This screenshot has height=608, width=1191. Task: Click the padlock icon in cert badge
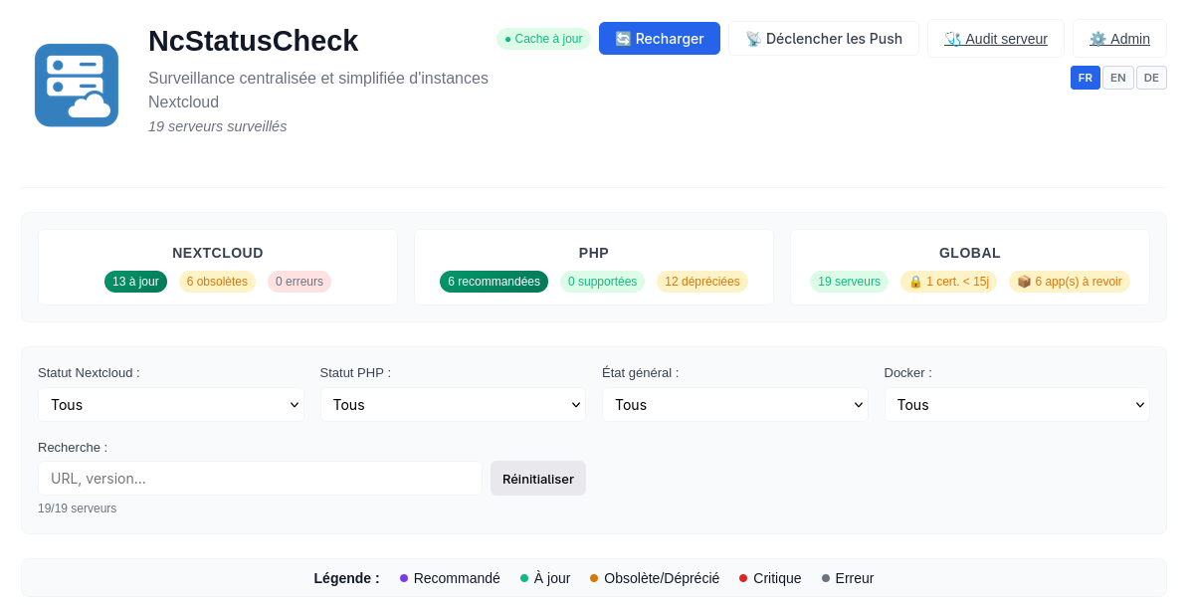915,282
